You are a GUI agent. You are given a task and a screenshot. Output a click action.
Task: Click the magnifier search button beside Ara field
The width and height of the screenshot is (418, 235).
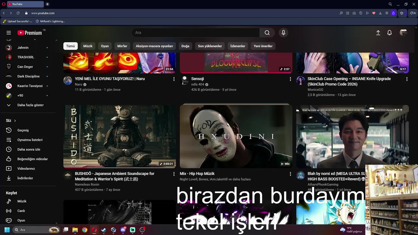pos(267,33)
